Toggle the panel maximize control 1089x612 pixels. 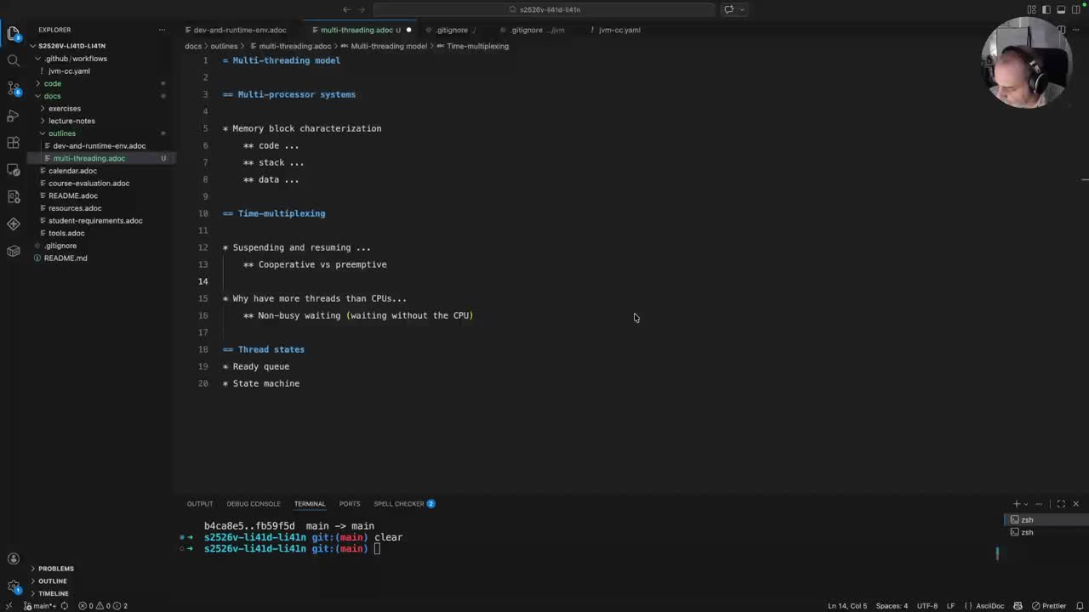[x=1061, y=503]
